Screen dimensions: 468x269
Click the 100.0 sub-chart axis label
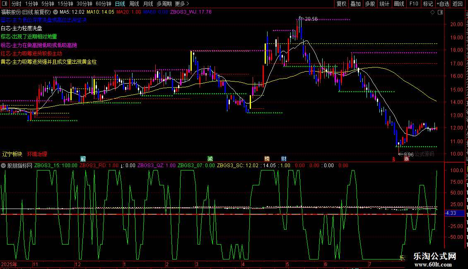(x=457, y=170)
